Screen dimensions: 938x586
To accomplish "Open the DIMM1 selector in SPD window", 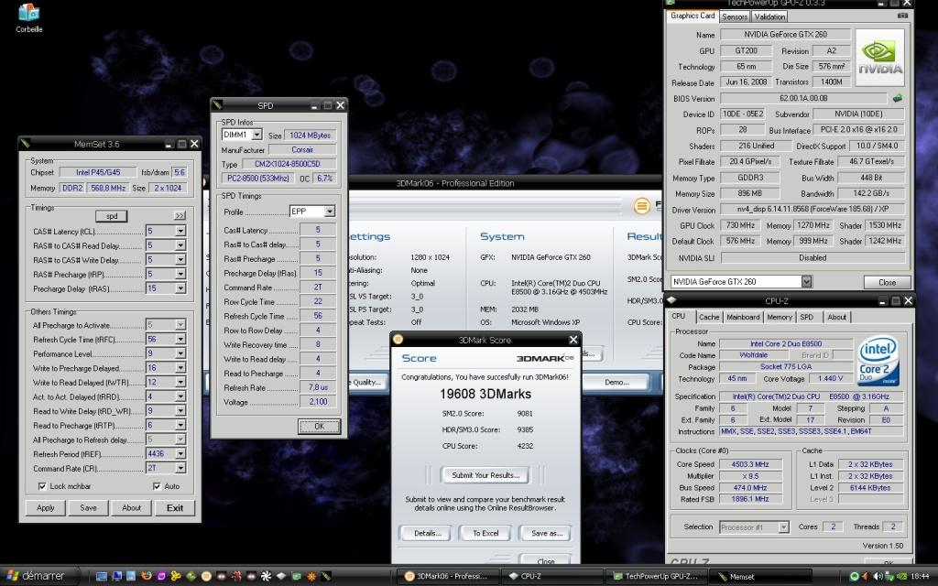I will point(256,135).
